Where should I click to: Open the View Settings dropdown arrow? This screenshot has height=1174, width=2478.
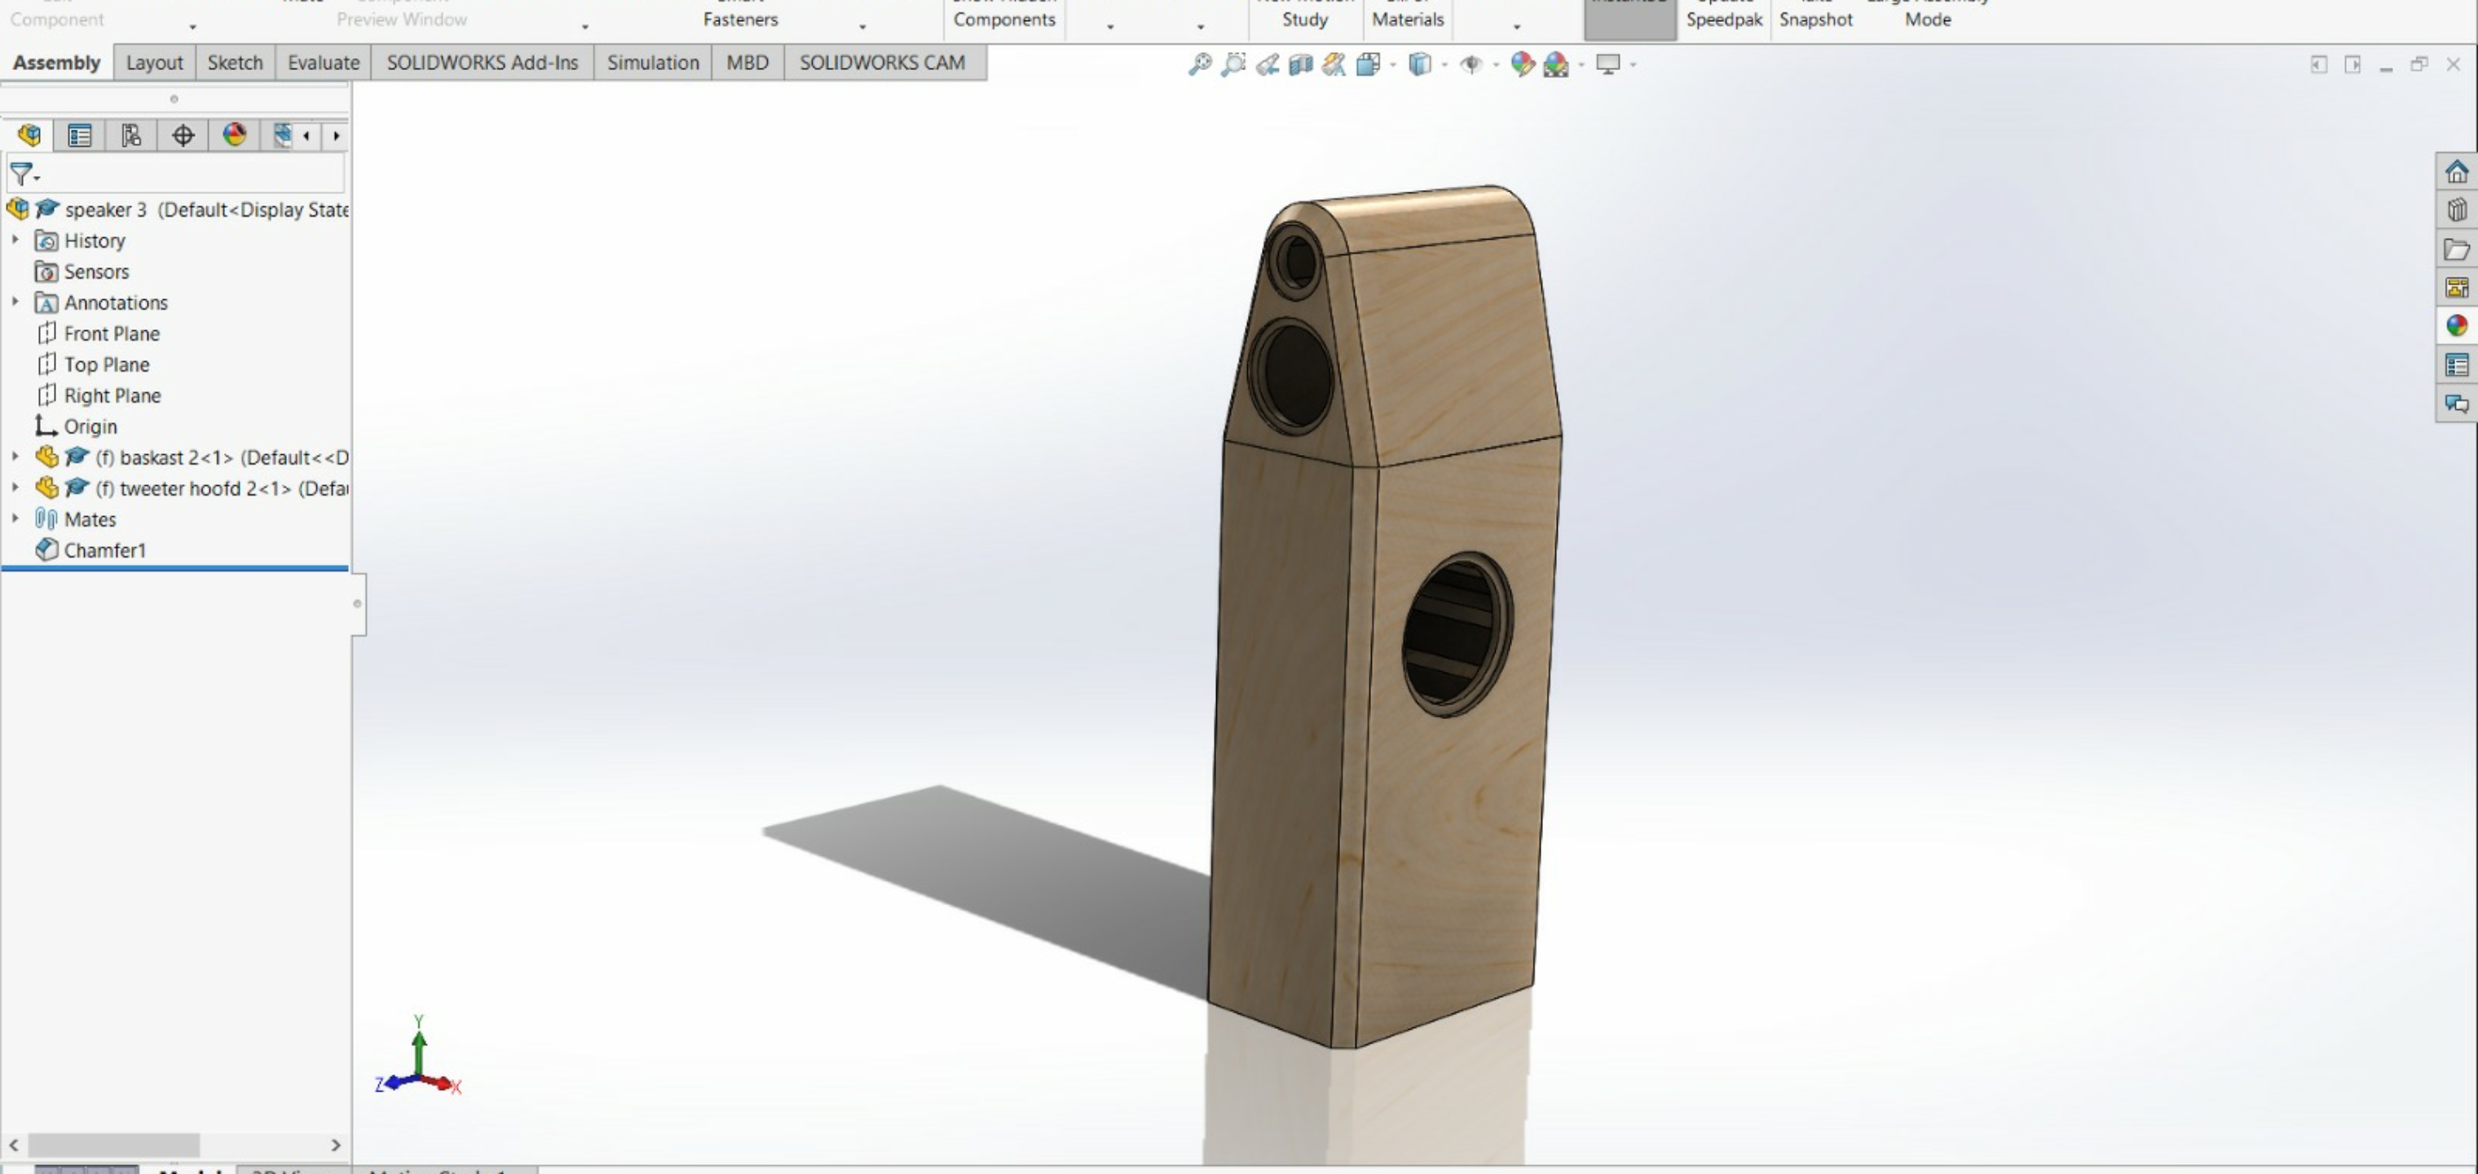[x=1634, y=65]
